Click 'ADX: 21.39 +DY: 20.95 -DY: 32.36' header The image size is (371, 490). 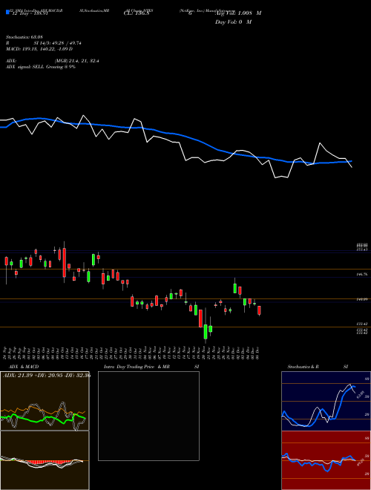point(47,375)
